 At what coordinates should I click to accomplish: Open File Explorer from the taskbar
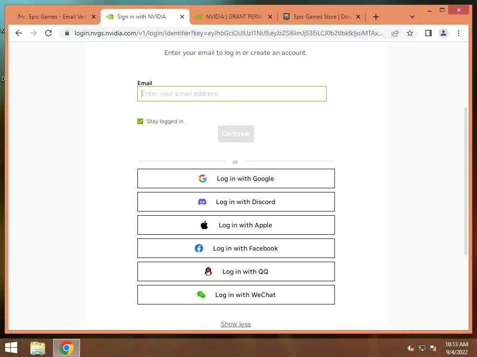(x=38, y=348)
